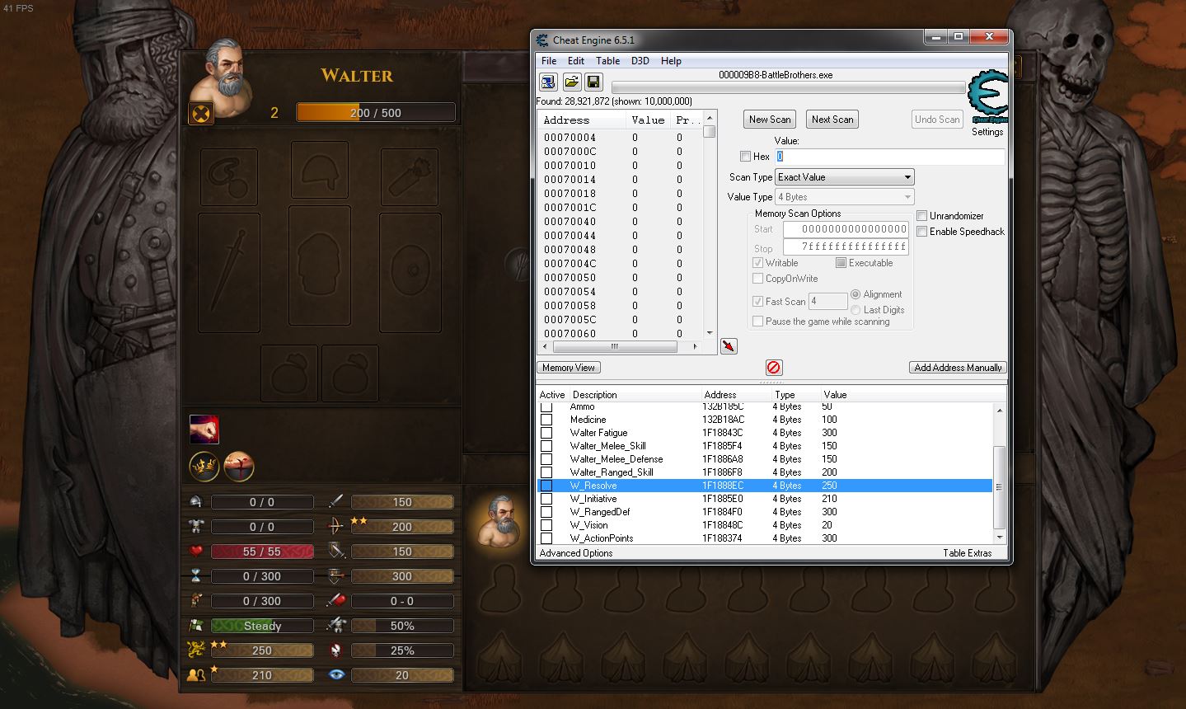Open the Table menu
Screen dimensions: 1186x709
pos(607,61)
